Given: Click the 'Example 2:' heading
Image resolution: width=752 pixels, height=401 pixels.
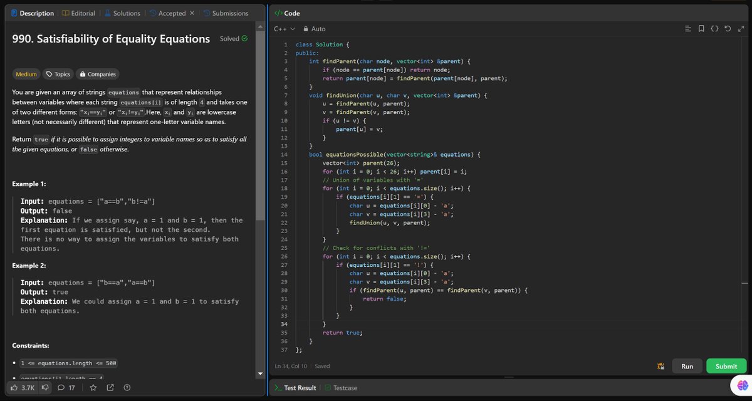Looking at the screenshot, I should (x=29, y=266).
